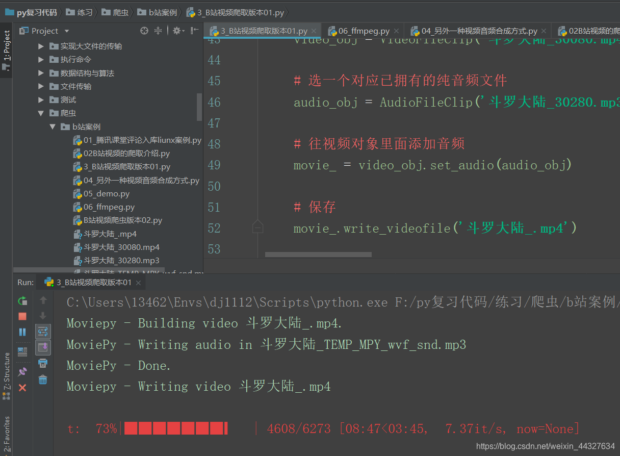The image size is (620, 456).
Task: Rerun the script with the green rerun icon
Action: [22, 300]
